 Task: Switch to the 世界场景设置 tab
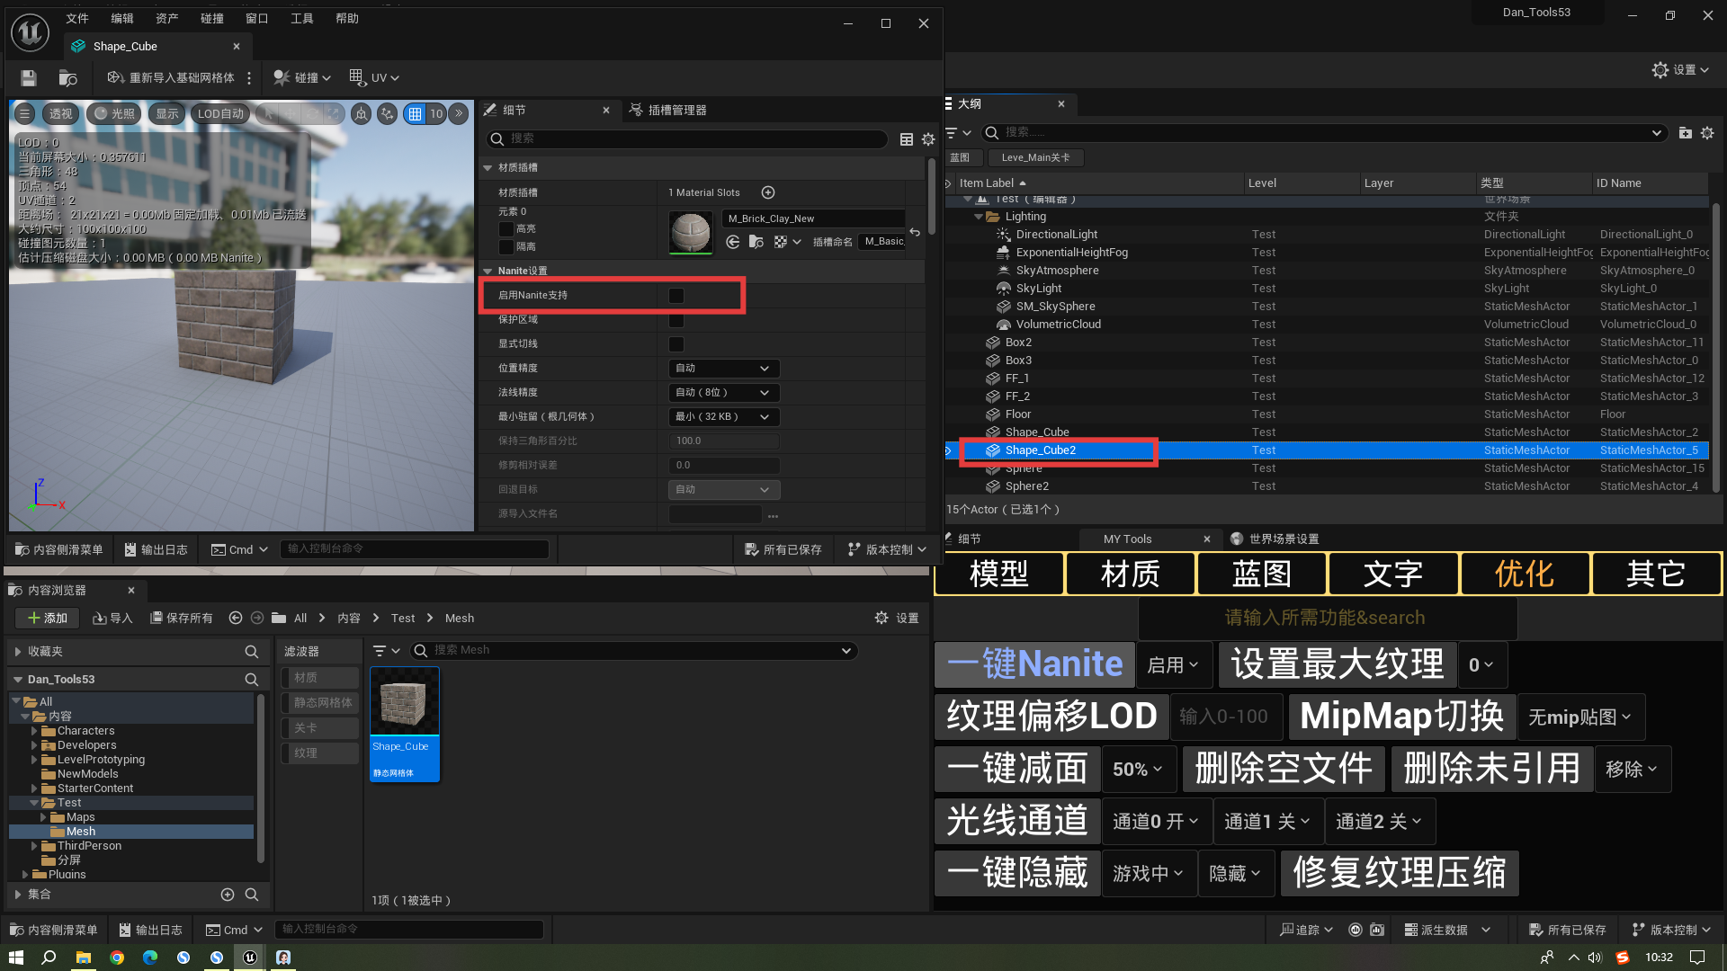[1275, 539]
